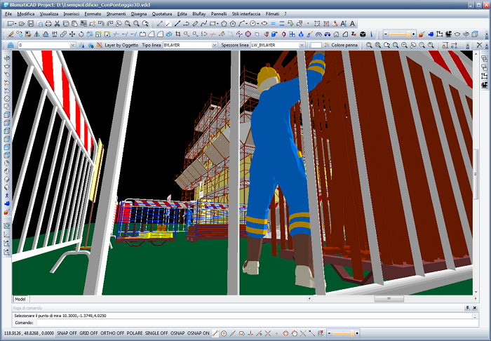The image size is (491, 341).
Task: Click the POLARE status bar button
Action: coord(135,333)
